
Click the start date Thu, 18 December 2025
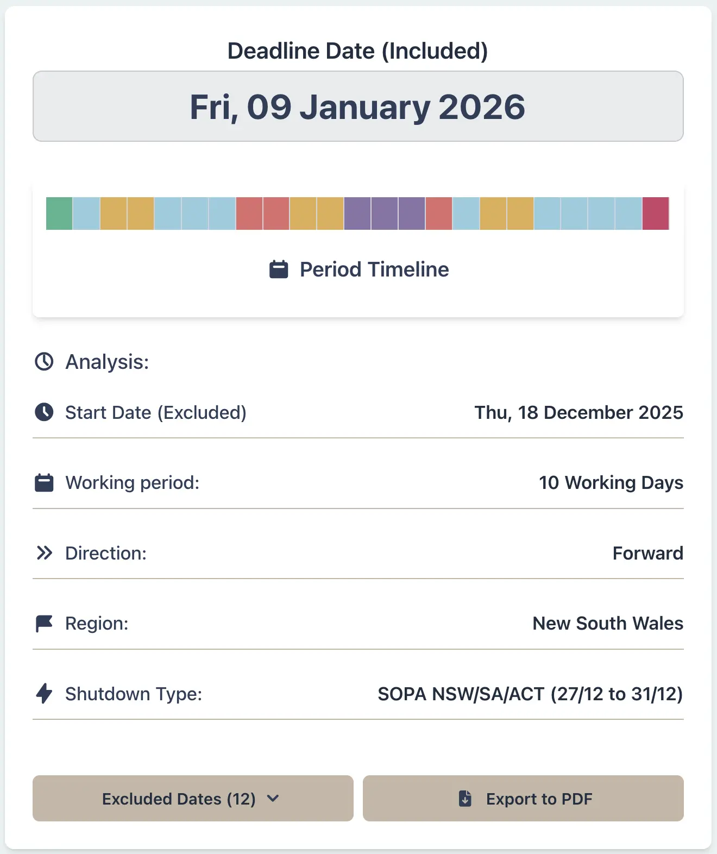[x=578, y=412]
